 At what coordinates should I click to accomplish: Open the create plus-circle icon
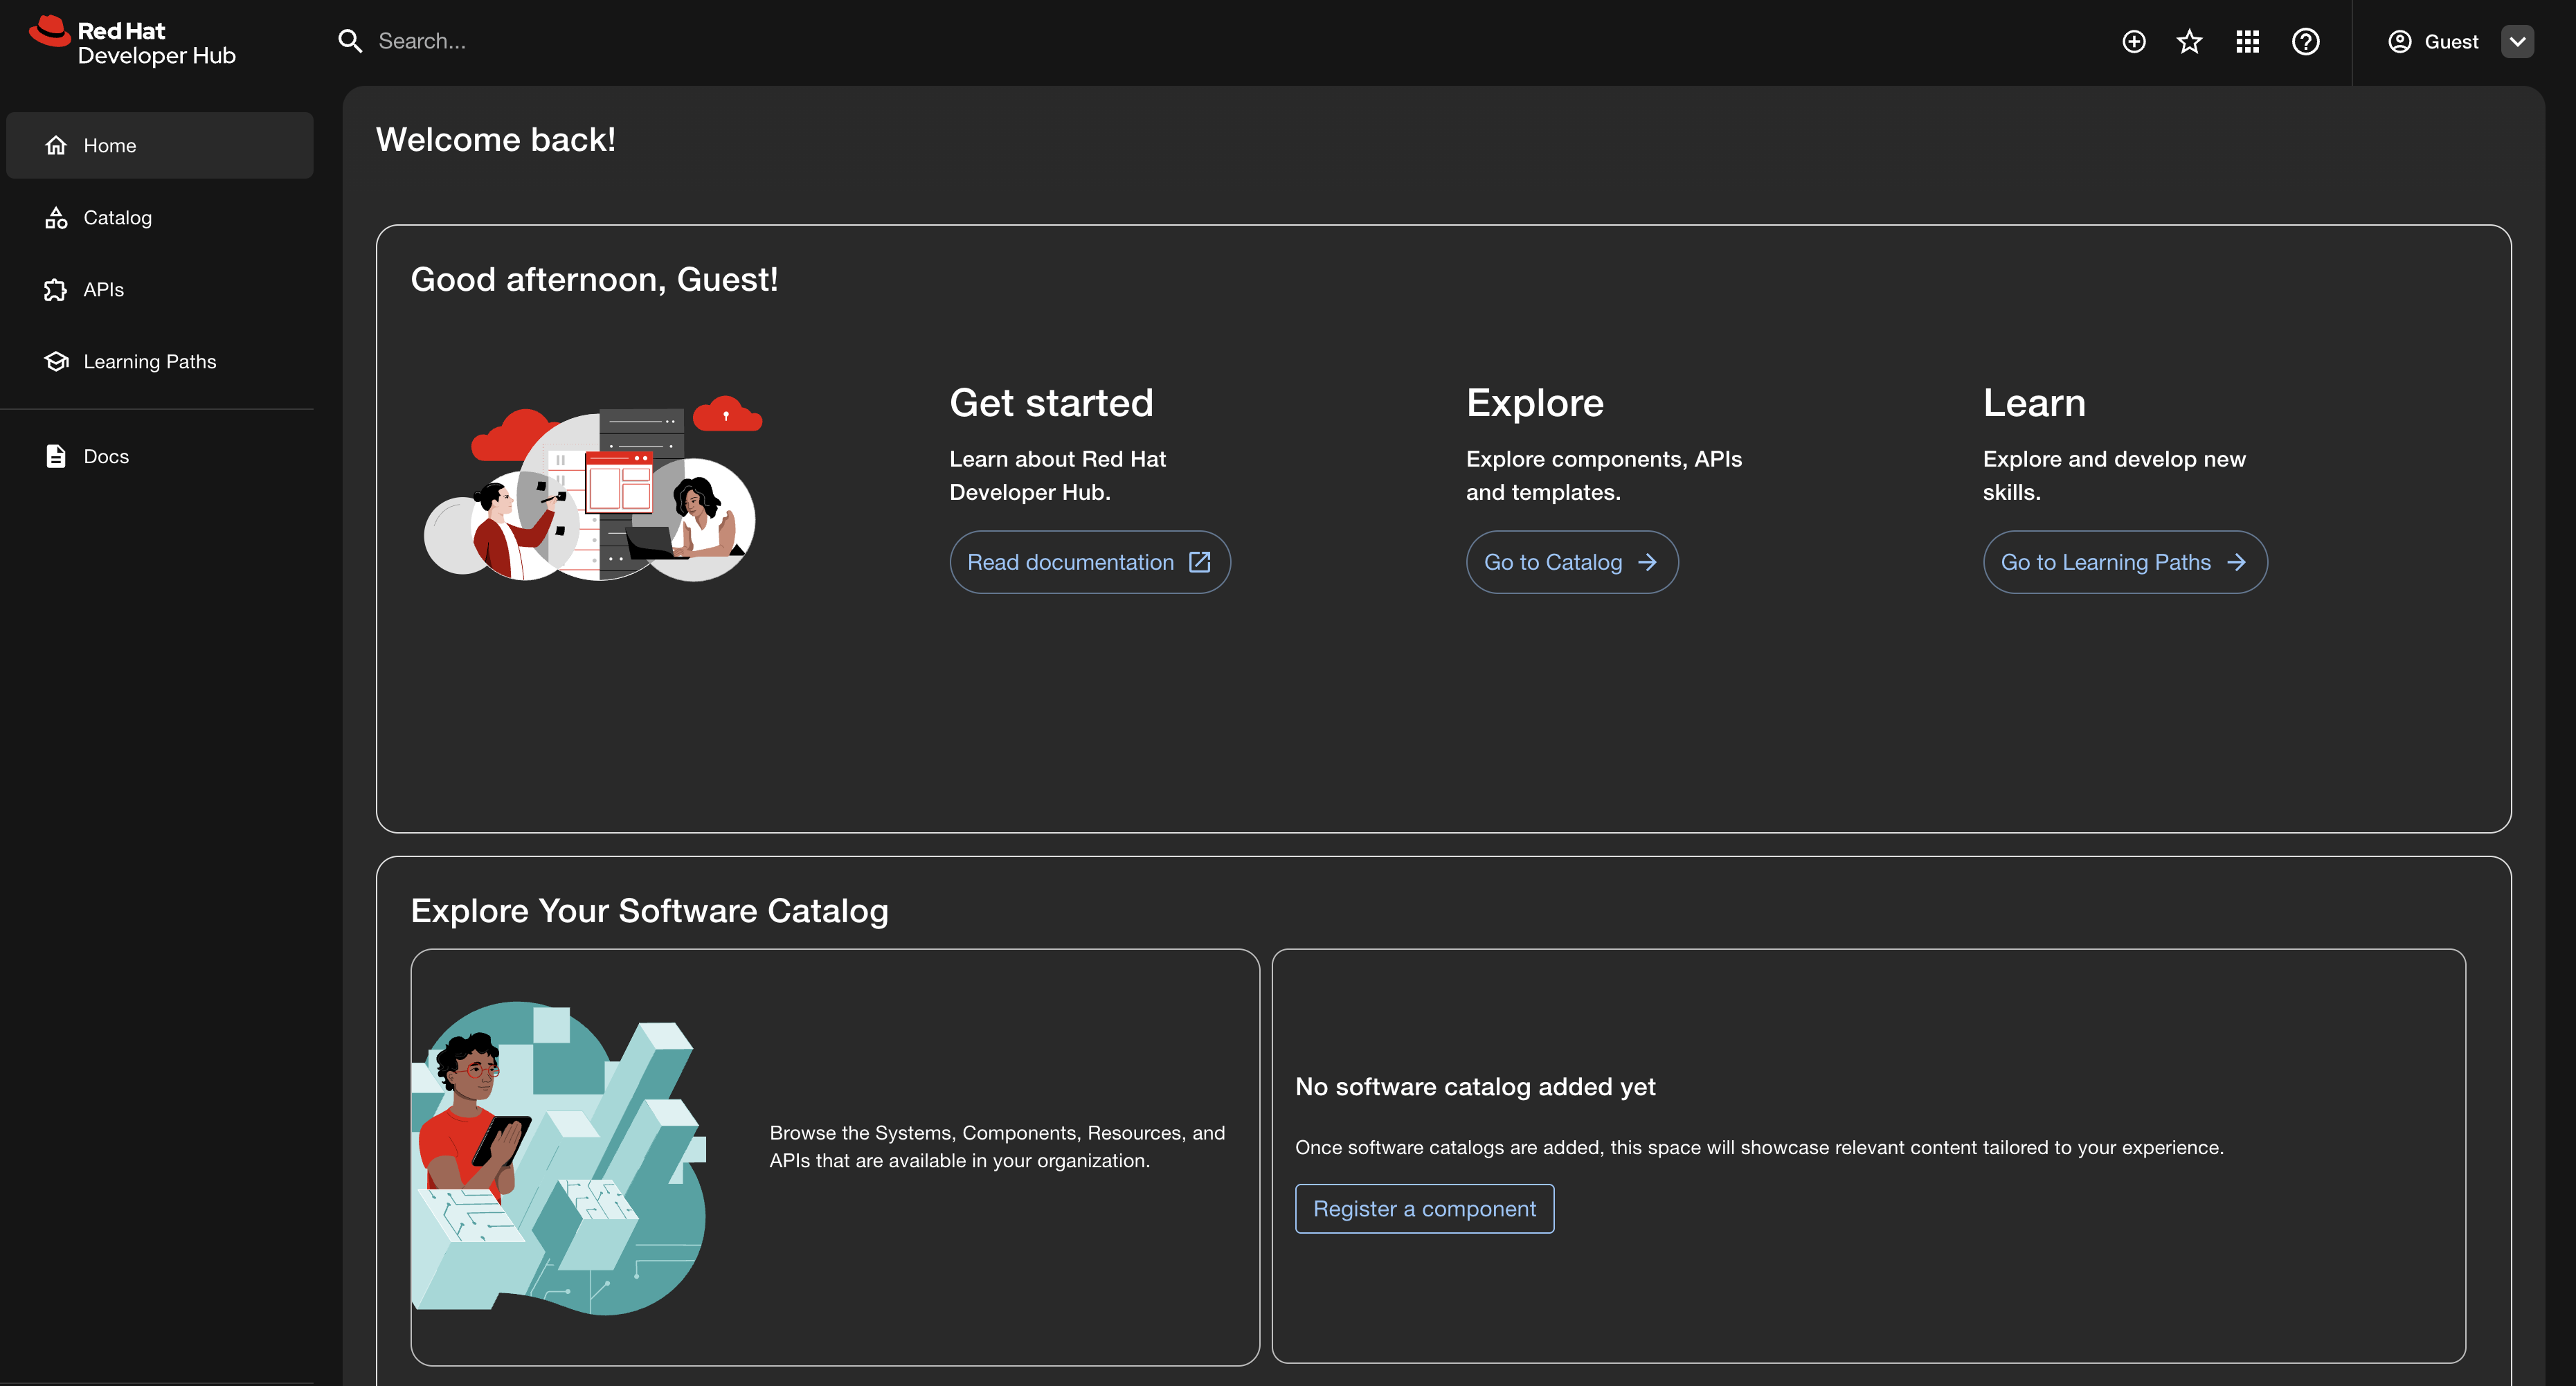tap(2133, 42)
